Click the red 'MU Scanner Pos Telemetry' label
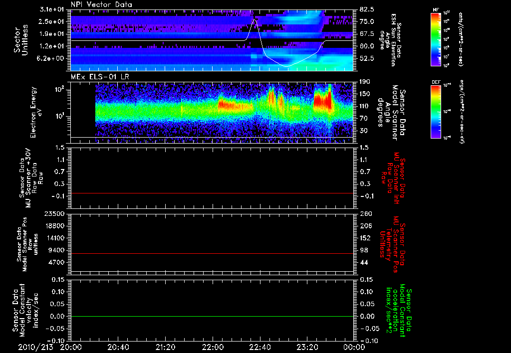The image size is (511, 353). pyautogui.click(x=392, y=244)
